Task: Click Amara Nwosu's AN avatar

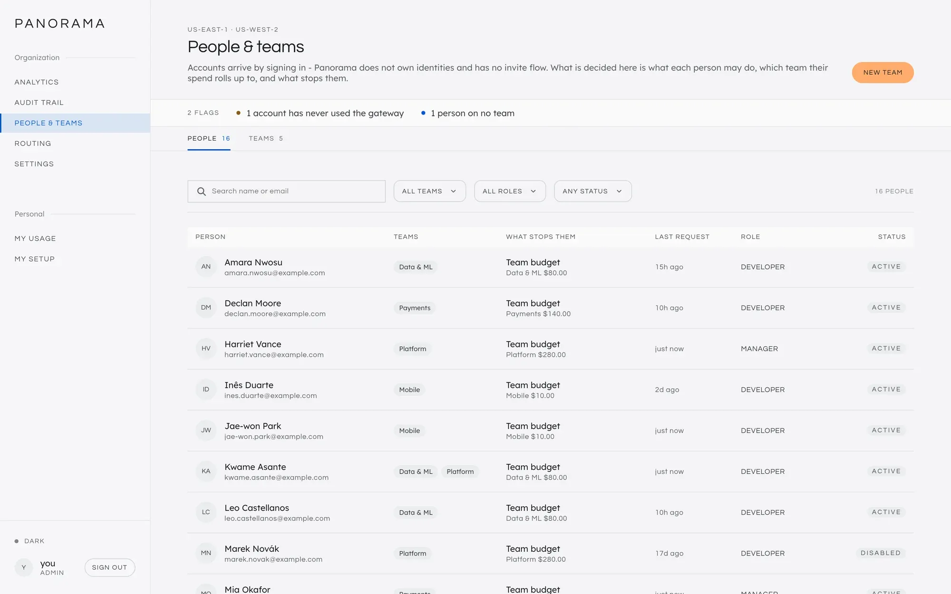Action: [x=206, y=267]
